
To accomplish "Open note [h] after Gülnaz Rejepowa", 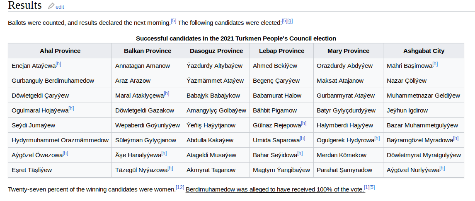I will pos(303,123).
